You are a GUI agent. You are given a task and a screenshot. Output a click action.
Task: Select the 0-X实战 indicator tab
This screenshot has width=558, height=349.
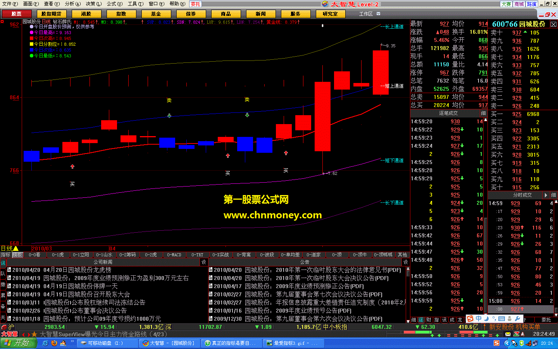220,255
